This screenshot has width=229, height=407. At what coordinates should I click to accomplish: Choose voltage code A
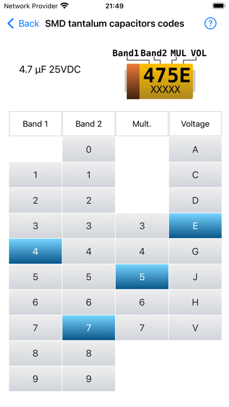click(195, 150)
